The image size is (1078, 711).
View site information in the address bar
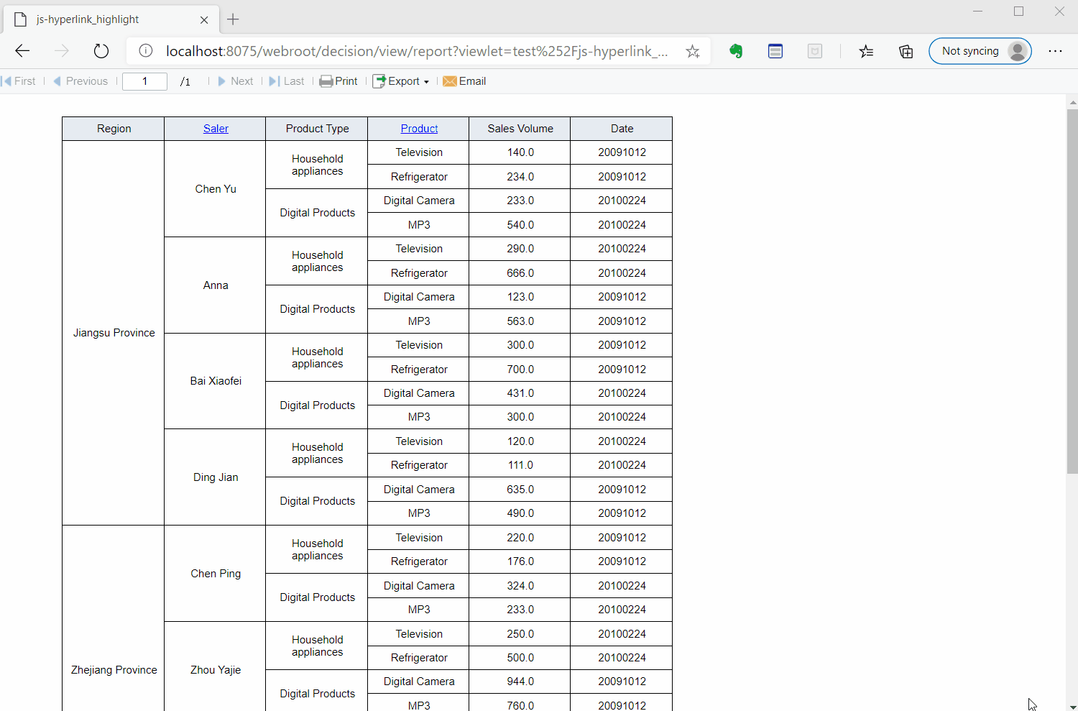145,51
